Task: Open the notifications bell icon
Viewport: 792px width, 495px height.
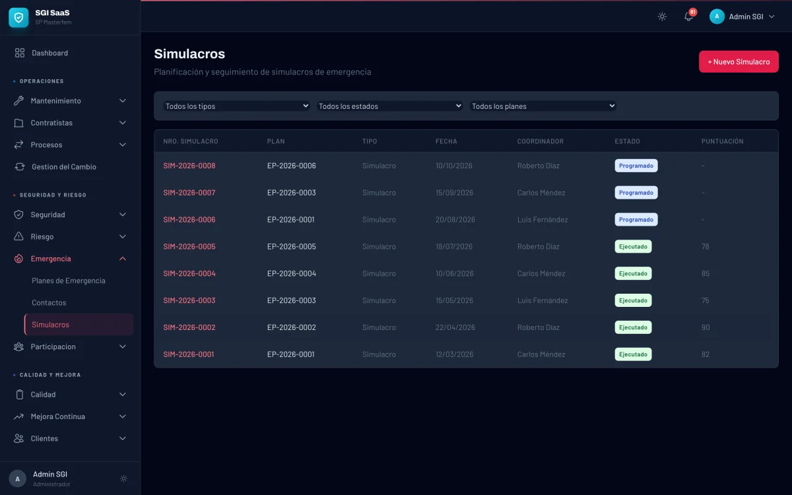Action: point(688,16)
